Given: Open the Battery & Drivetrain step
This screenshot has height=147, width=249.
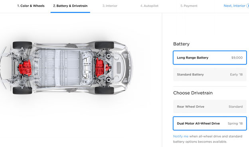Looking at the screenshot, I should [70, 6].
